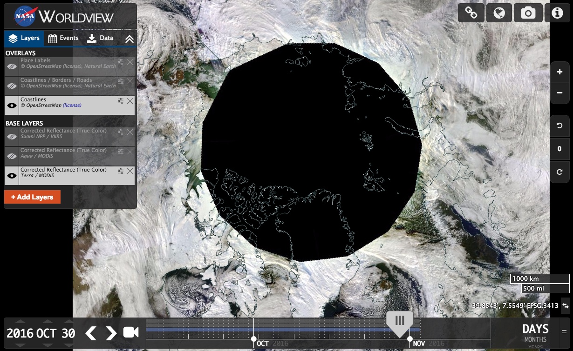The height and width of the screenshot is (351, 573).
Task: Hide the Terra / MODIS base layer
Action: [12, 176]
